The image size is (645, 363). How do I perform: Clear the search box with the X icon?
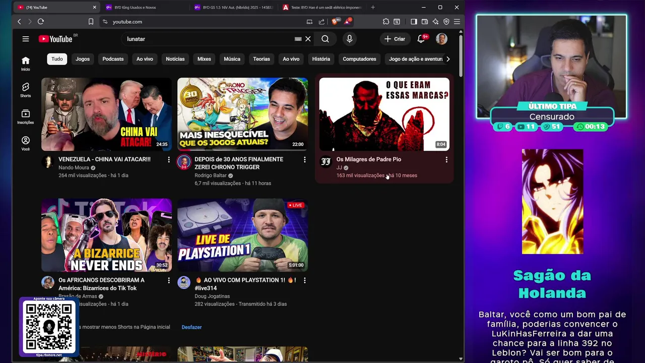[x=308, y=39]
